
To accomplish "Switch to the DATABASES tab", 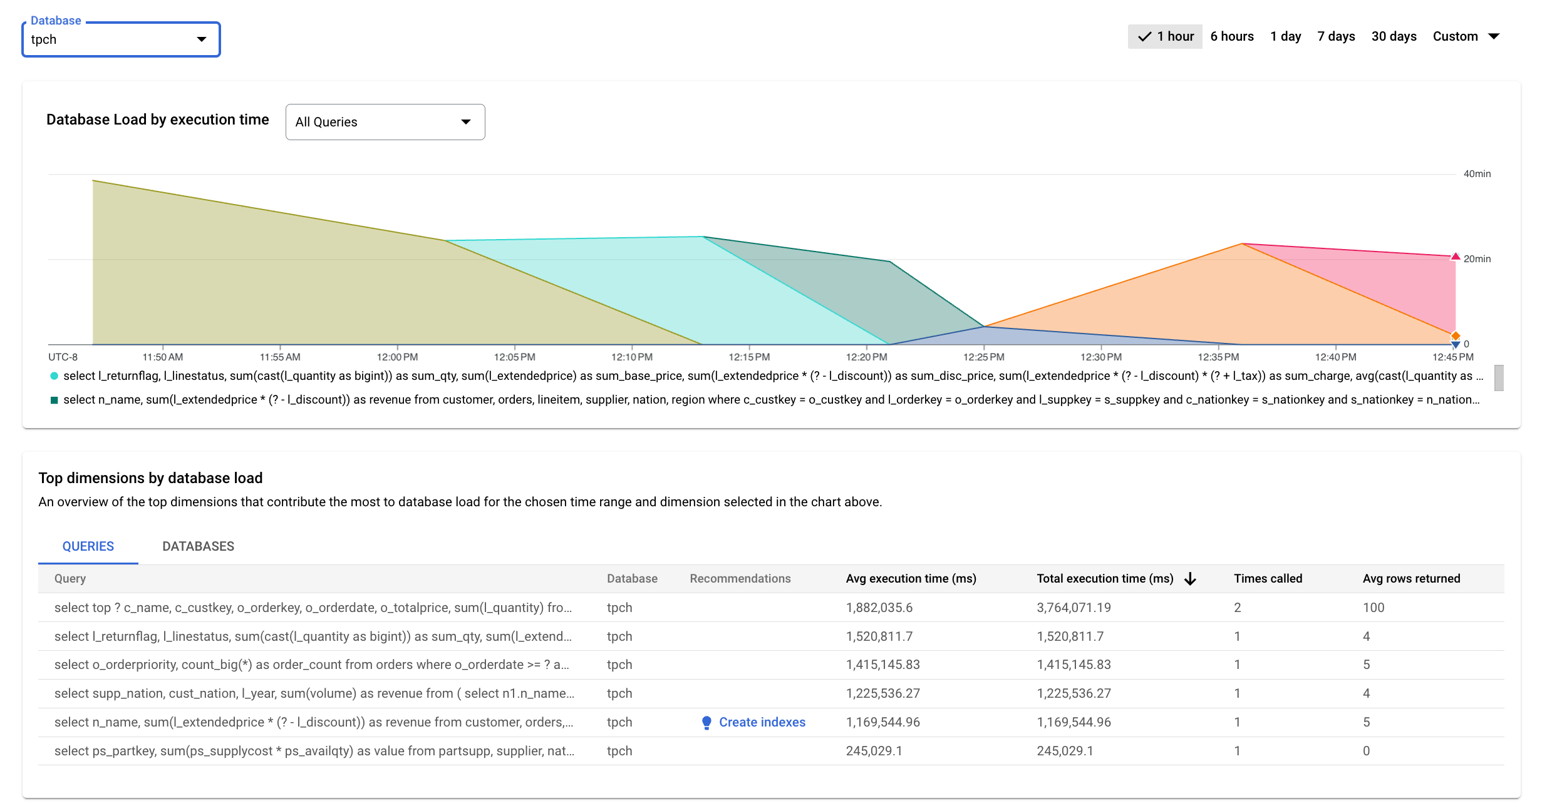I will coord(197,545).
